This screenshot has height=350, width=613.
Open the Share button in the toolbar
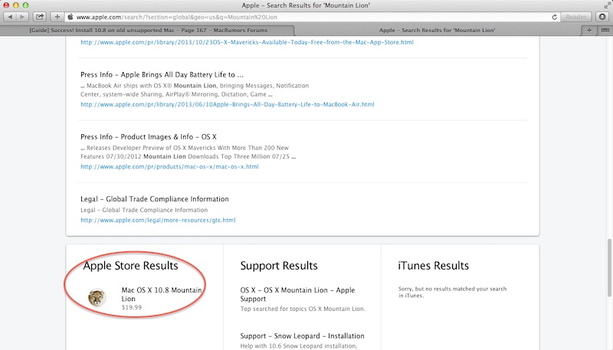[40, 17]
